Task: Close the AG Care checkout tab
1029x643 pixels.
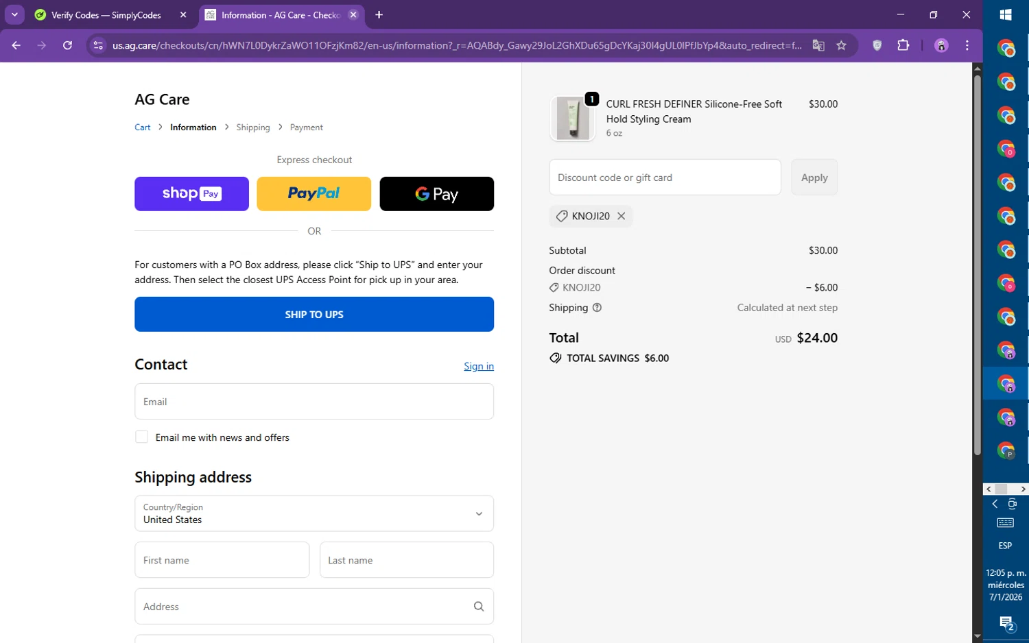Action: tap(353, 14)
